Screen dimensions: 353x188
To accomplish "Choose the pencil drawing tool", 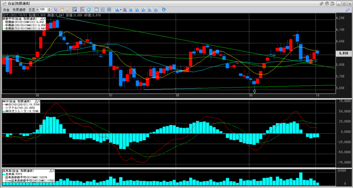I will 69,10.
